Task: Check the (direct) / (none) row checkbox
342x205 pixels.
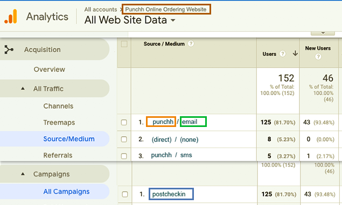Action: [x=124, y=139]
